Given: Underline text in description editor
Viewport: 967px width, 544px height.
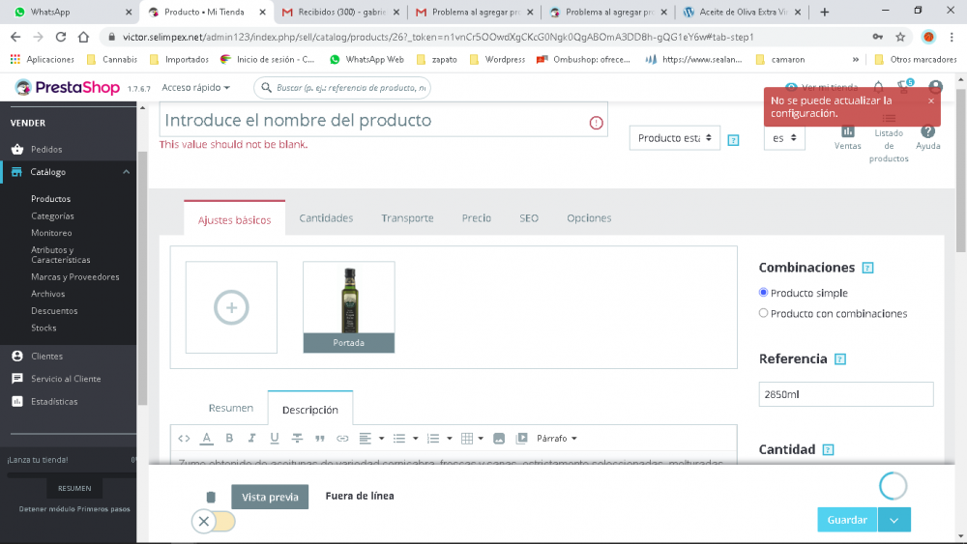Looking at the screenshot, I should click(275, 438).
